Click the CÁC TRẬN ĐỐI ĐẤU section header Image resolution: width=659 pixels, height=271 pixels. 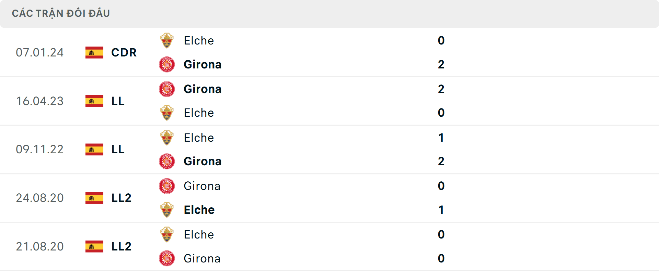[x=61, y=13]
